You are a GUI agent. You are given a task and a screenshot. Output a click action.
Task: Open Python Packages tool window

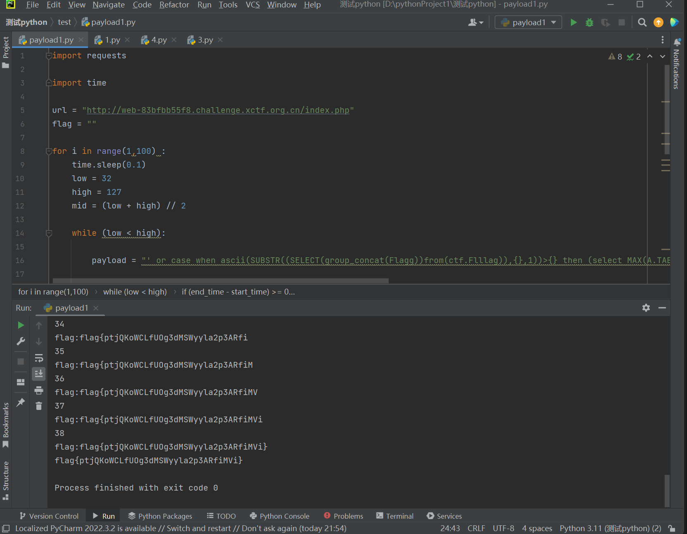coord(160,516)
